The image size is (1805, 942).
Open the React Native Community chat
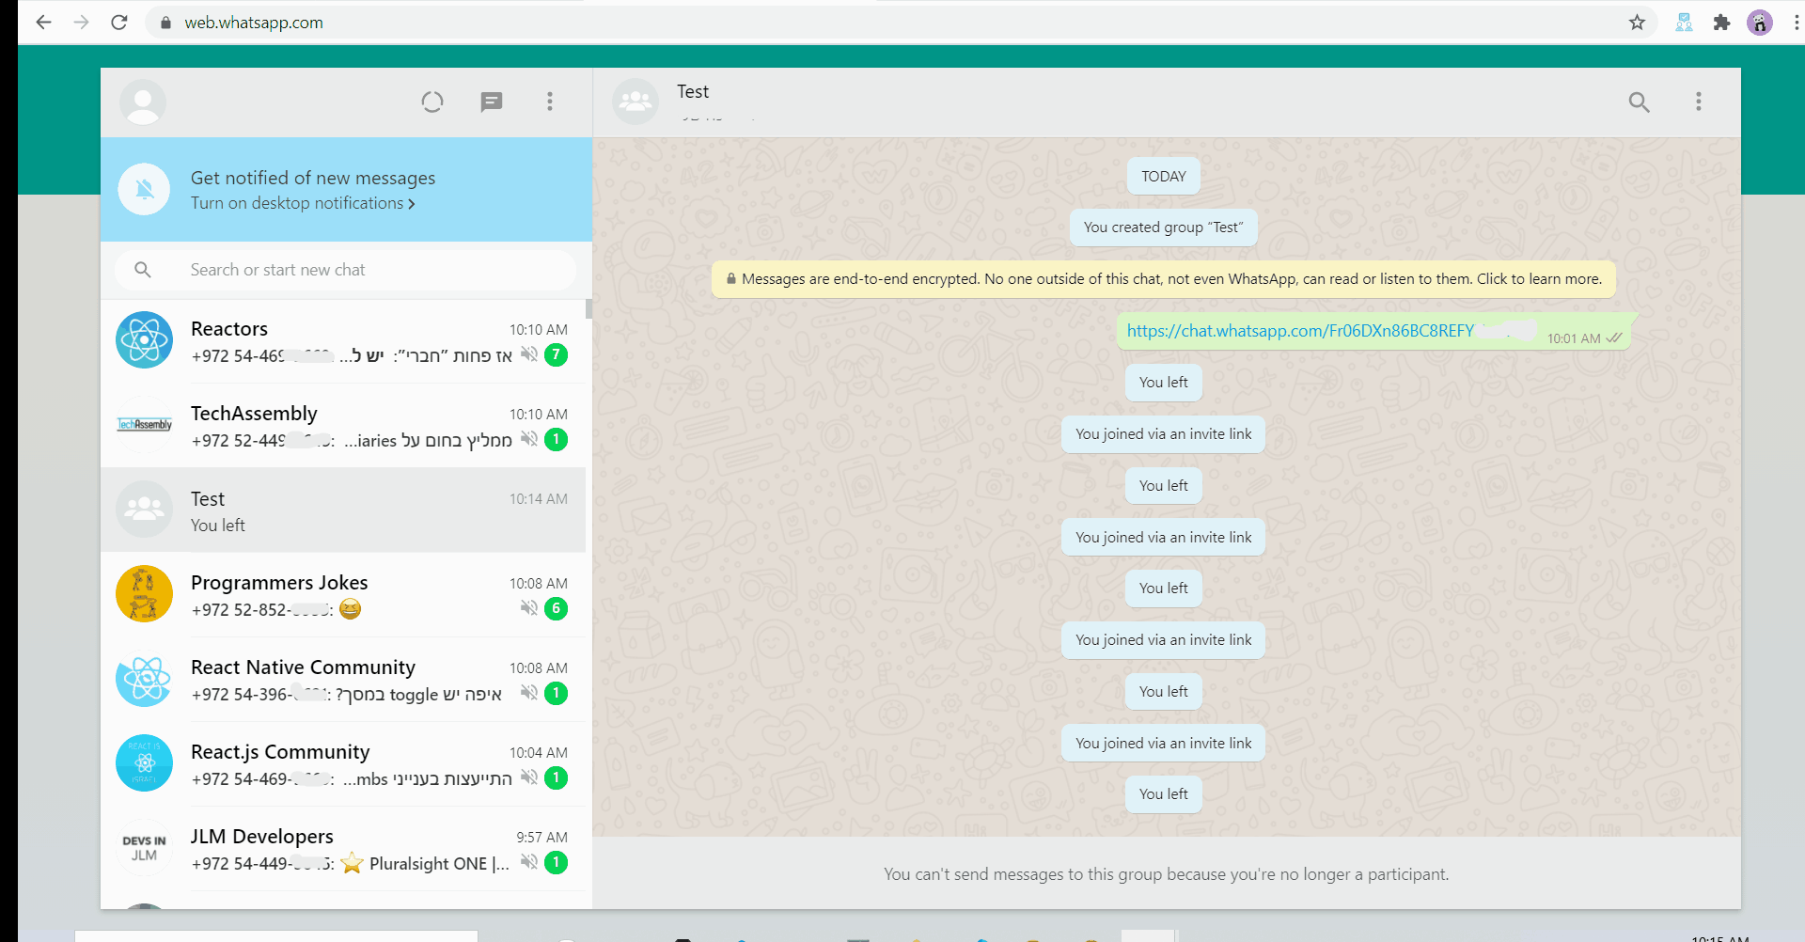pos(343,680)
